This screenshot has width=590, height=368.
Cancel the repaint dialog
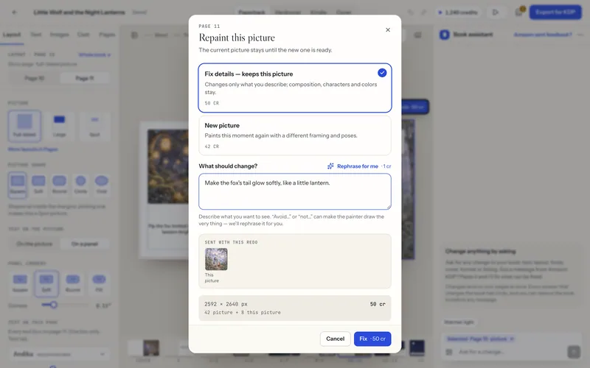click(x=335, y=339)
